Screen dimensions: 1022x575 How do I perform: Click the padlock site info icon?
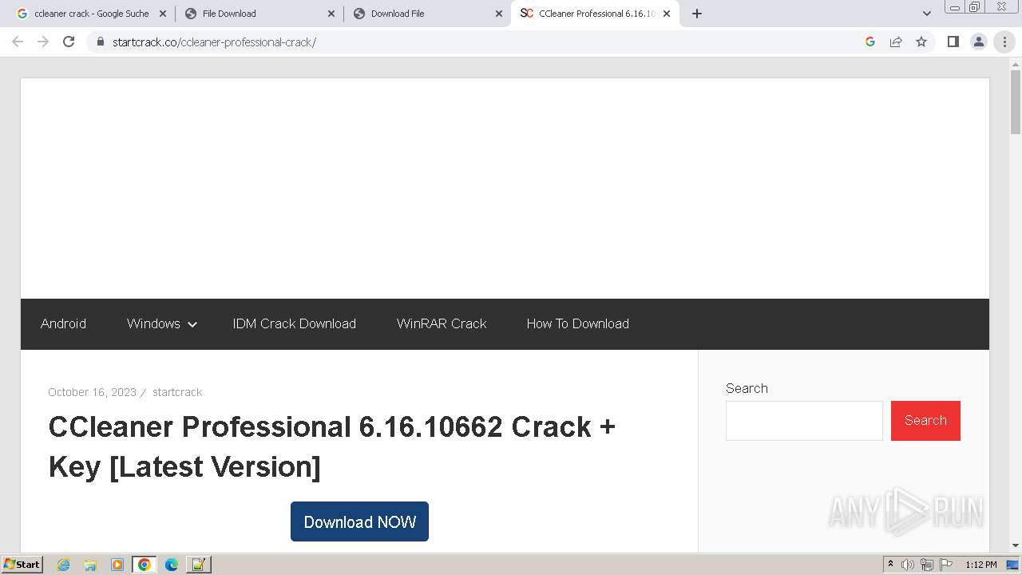pyautogui.click(x=100, y=42)
